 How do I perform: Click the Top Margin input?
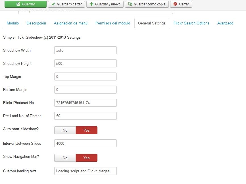pos(86,77)
